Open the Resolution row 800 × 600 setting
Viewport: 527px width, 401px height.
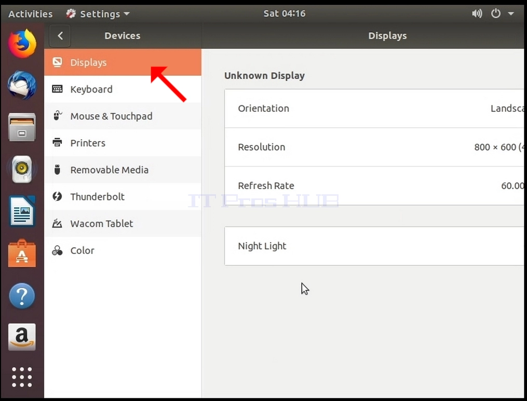point(374,147)
